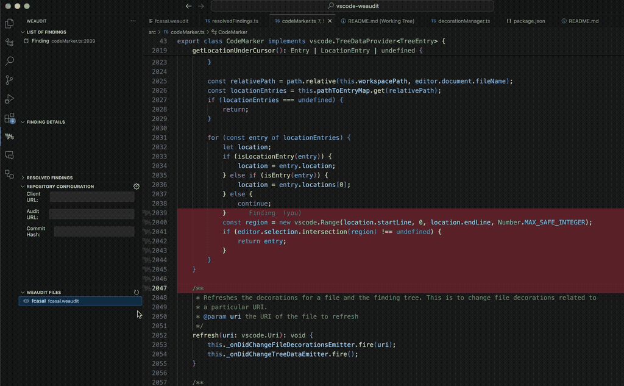Open the Run and Debug view

coord(9,99)
